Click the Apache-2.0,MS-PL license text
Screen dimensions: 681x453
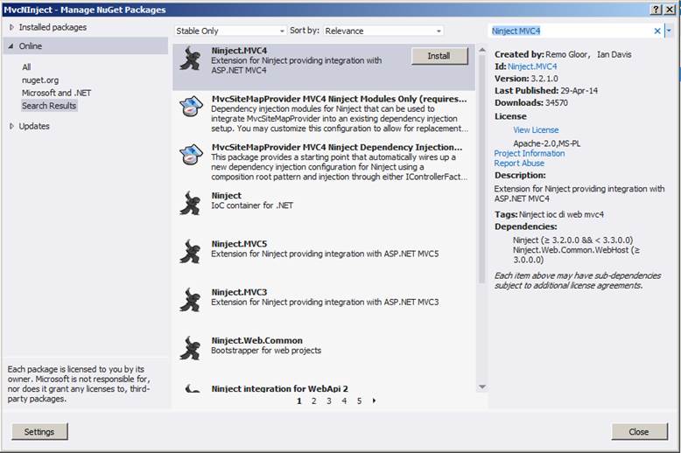pyautogui.click(x=547, y=143)
